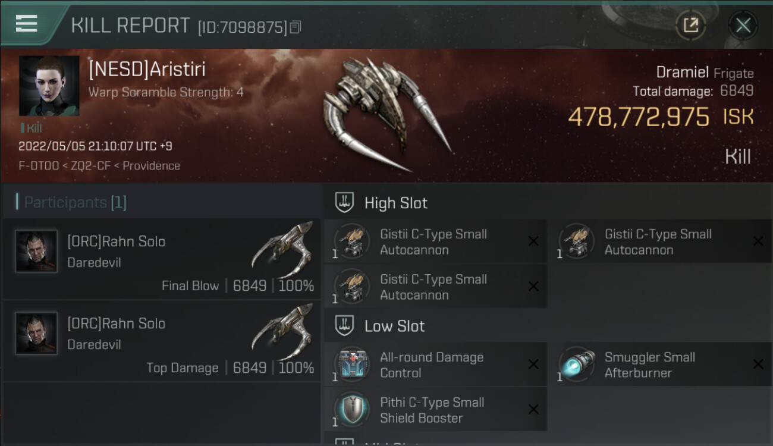The width and height of the screenshot is (773, 446).
Task: Click the Providence location link
Action: click(x=152, y=166)
